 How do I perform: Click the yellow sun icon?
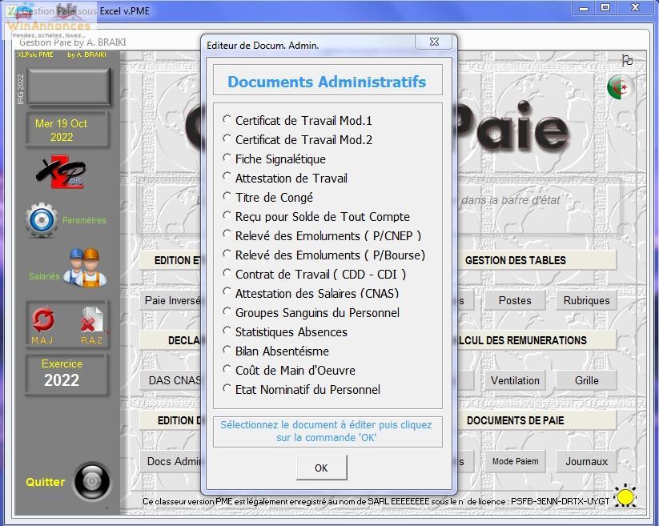625,496
